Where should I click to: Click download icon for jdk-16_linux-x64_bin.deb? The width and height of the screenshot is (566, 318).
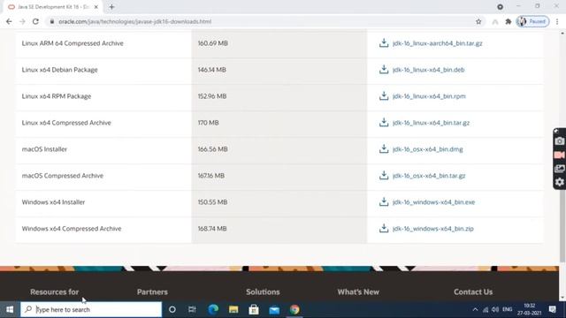[x=384, y=69]
